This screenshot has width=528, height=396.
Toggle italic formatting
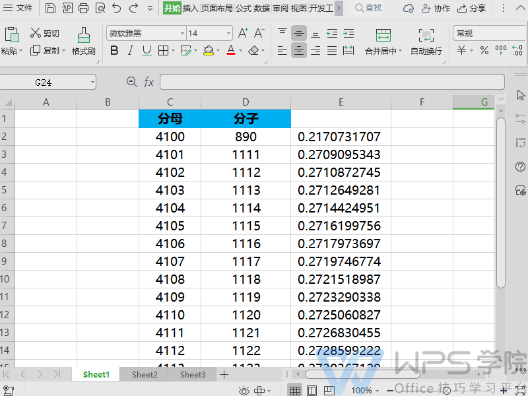[131, 51]
